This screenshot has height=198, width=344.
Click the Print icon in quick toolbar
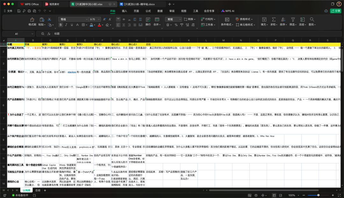[29, 11]
